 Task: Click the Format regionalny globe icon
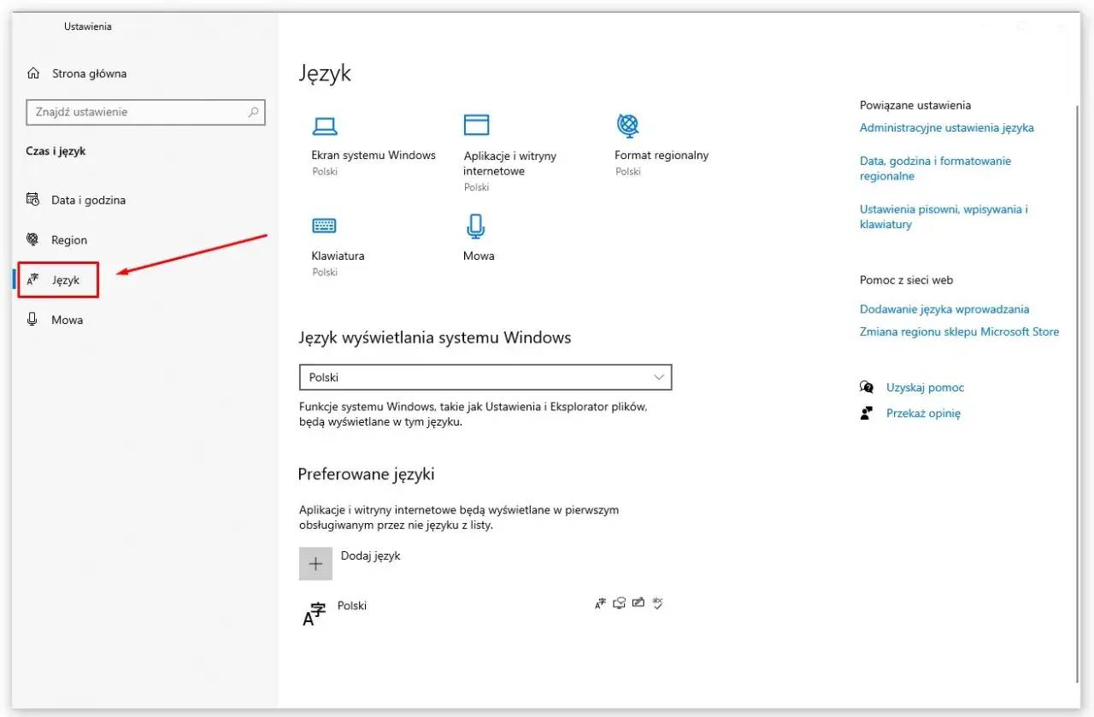coord(628,126)
